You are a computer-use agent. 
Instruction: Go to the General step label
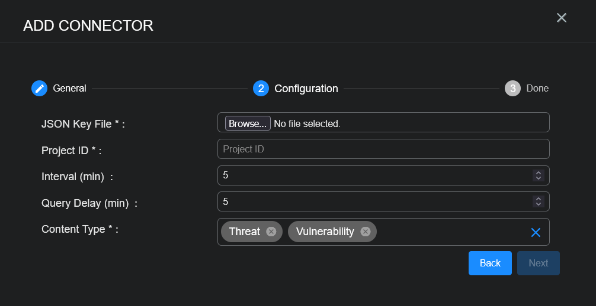(69, 89)
